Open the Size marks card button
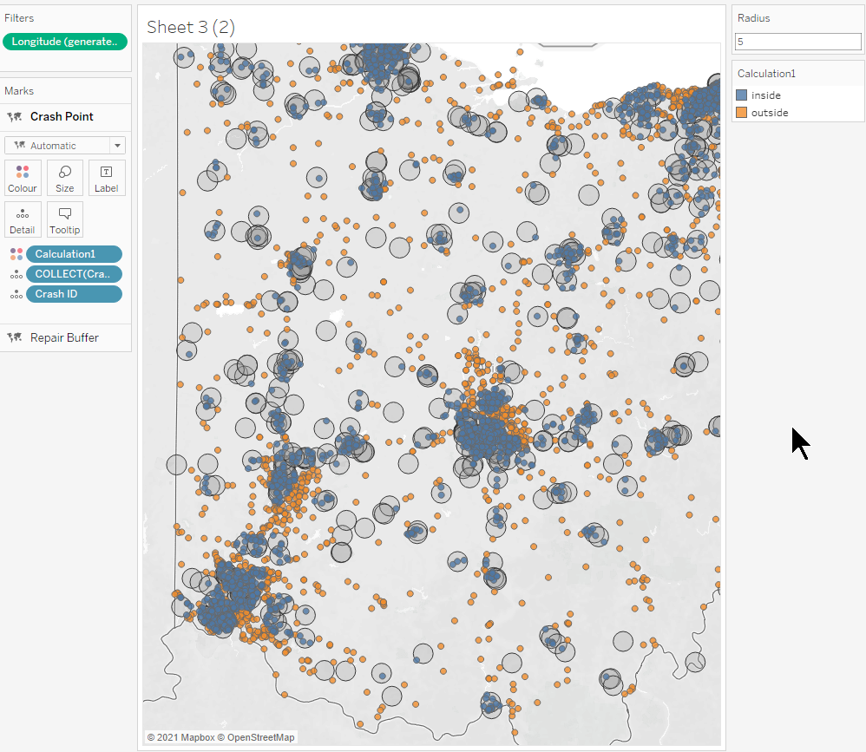The width and height of the screenshot is (866, 752). click(x=64, y=179)
